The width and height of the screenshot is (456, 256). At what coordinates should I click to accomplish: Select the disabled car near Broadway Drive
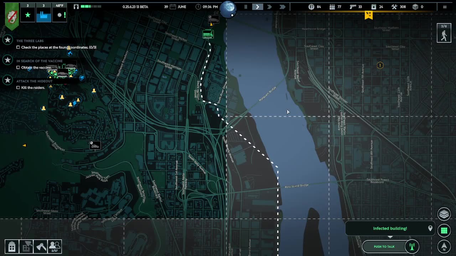pos(95,145)
